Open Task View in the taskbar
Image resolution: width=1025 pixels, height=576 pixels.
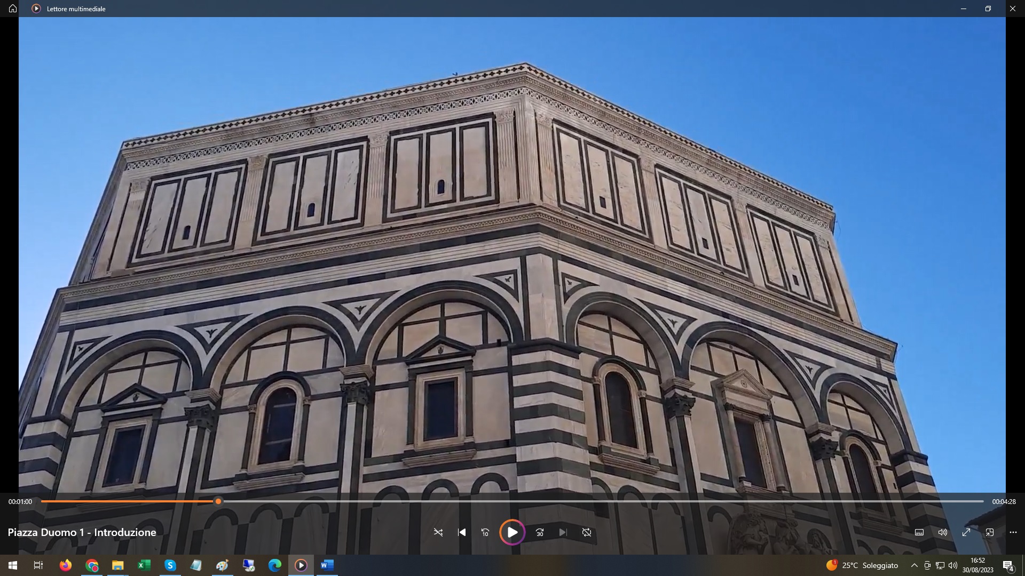38,565
